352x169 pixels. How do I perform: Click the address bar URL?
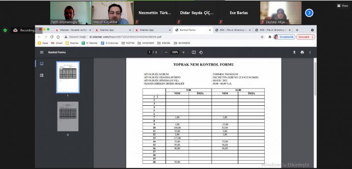tap(125, 37)
